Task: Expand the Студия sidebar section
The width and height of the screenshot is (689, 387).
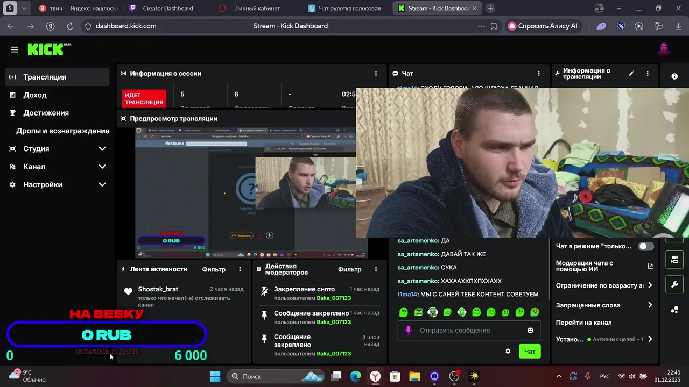Action: pos(102,149)
